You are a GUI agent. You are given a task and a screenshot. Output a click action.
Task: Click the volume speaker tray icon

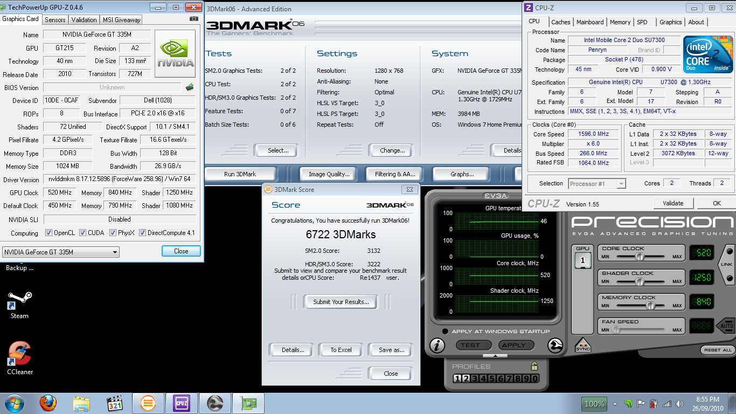(x=679, y=403)
